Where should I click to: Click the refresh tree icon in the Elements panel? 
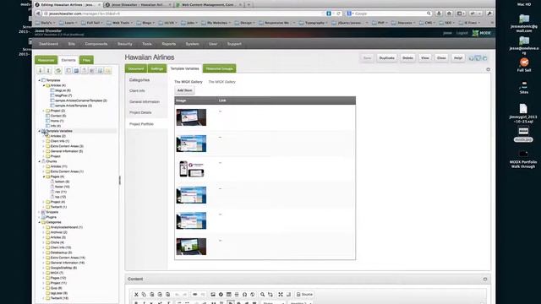[58, 70]
